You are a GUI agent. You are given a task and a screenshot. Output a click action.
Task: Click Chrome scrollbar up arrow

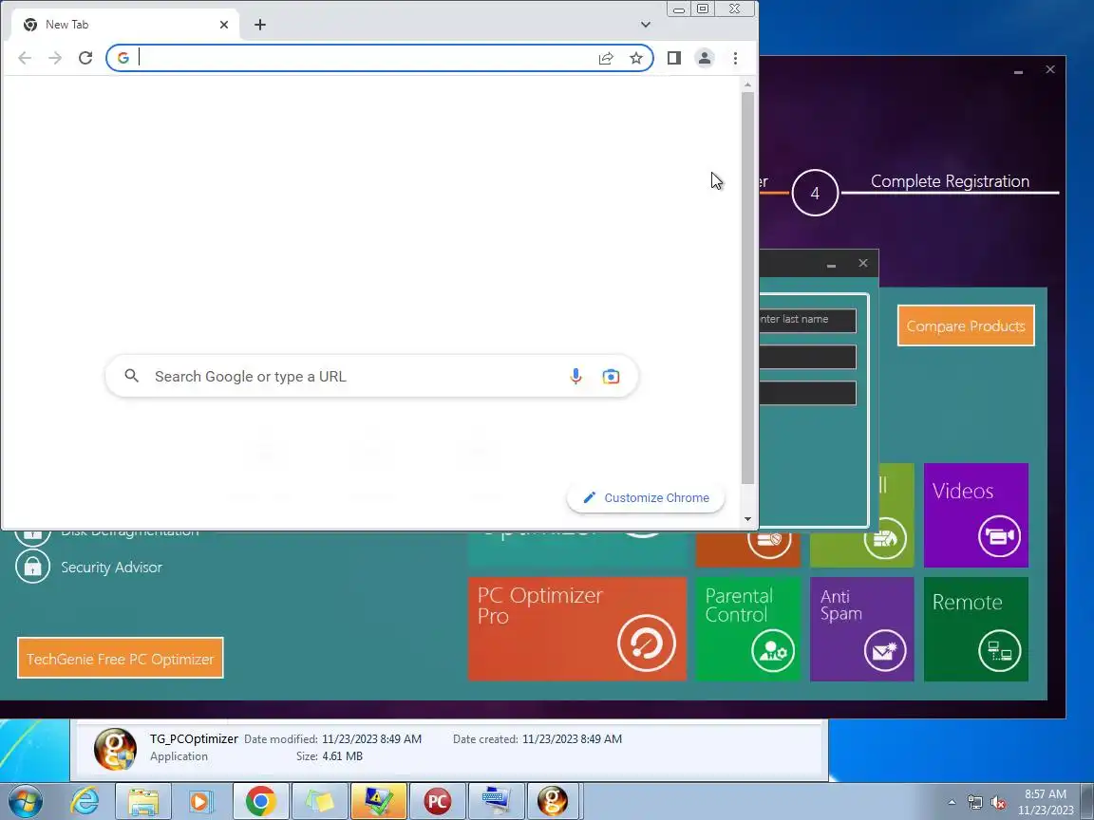pos(747,85)
